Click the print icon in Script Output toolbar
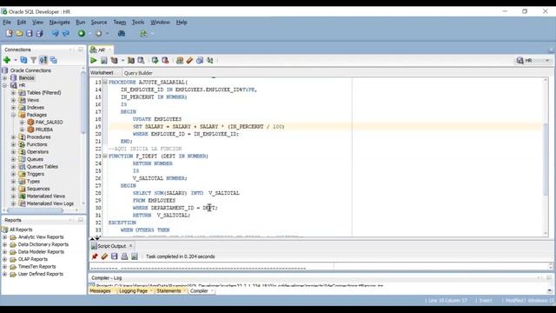Image resolution: width=556 pixels, height=313 pixels. click(x=124, y=256)
